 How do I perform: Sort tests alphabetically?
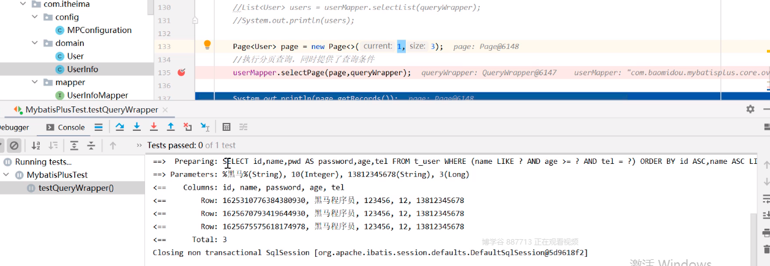[x=36, y=146]
